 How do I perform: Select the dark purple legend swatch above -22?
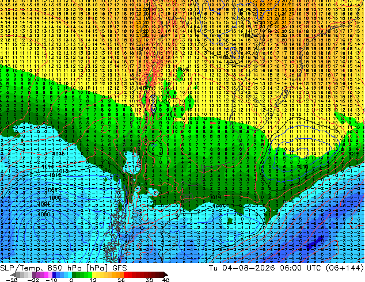[x=34, y=275]
